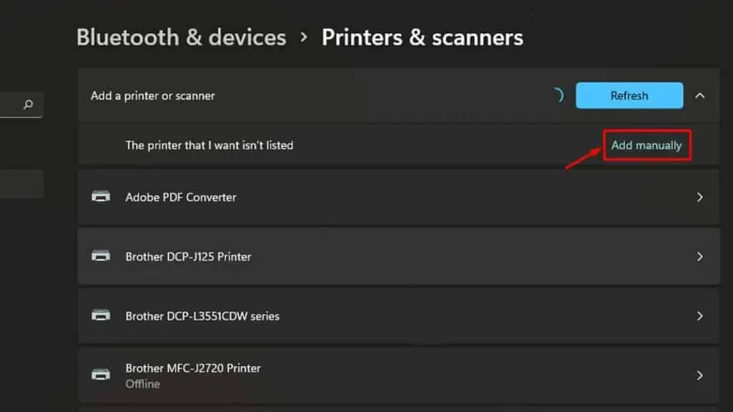Open Brother MFC-J2720 Printer chevron arrow
The width and height of the screenshot is (733, 412).
[700, 375]
